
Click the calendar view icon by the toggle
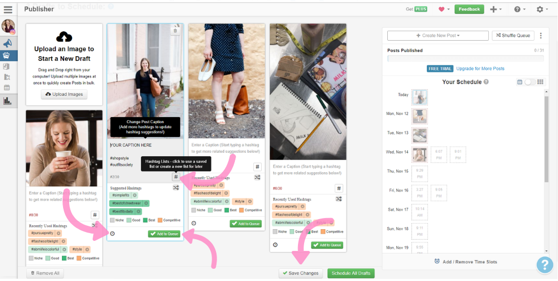click(x=519, y=82)
